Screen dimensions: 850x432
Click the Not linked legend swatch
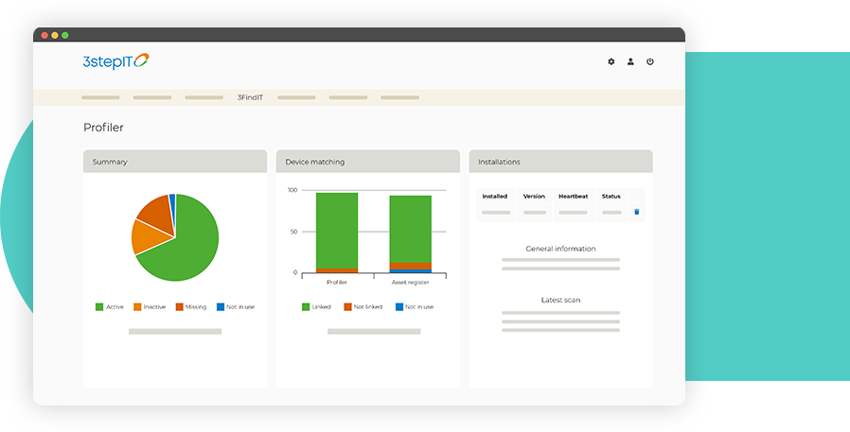click(347, 307)
